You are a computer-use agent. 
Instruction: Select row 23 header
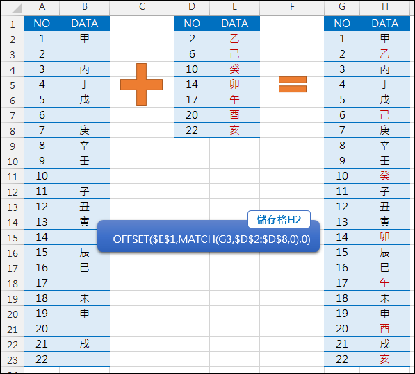(13, 359)
